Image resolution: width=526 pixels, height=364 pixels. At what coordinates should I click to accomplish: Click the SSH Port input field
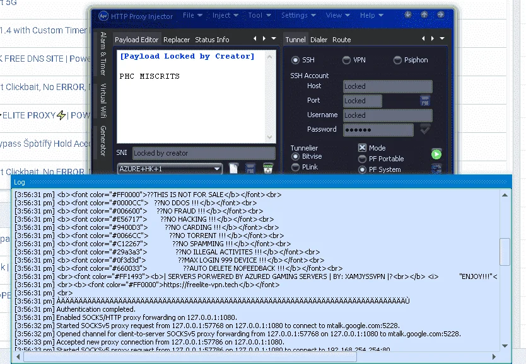(362, 101)
